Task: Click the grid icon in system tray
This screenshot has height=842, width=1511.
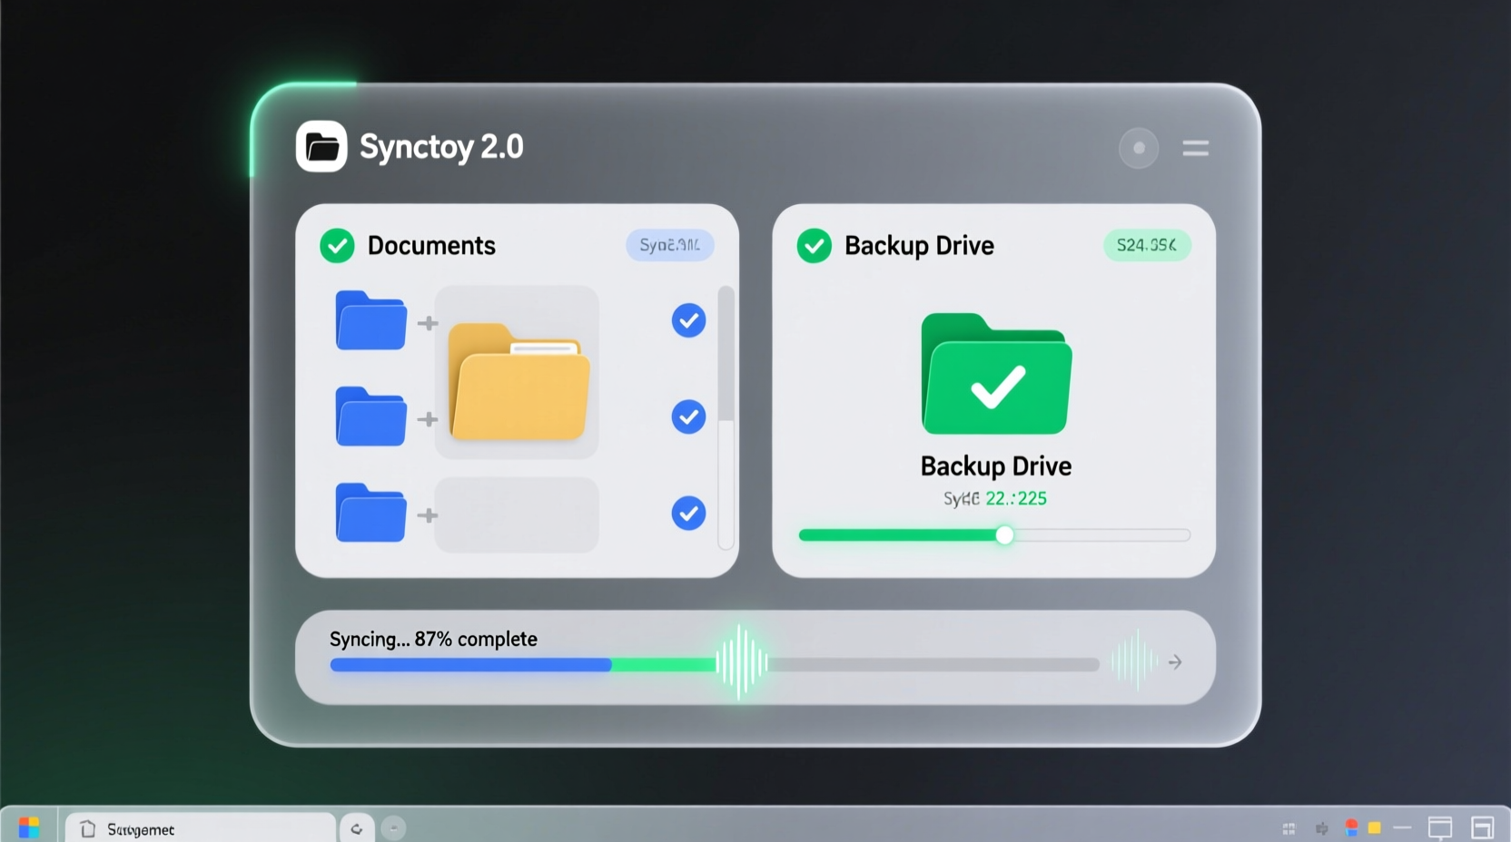Action: pos(1289,828)
